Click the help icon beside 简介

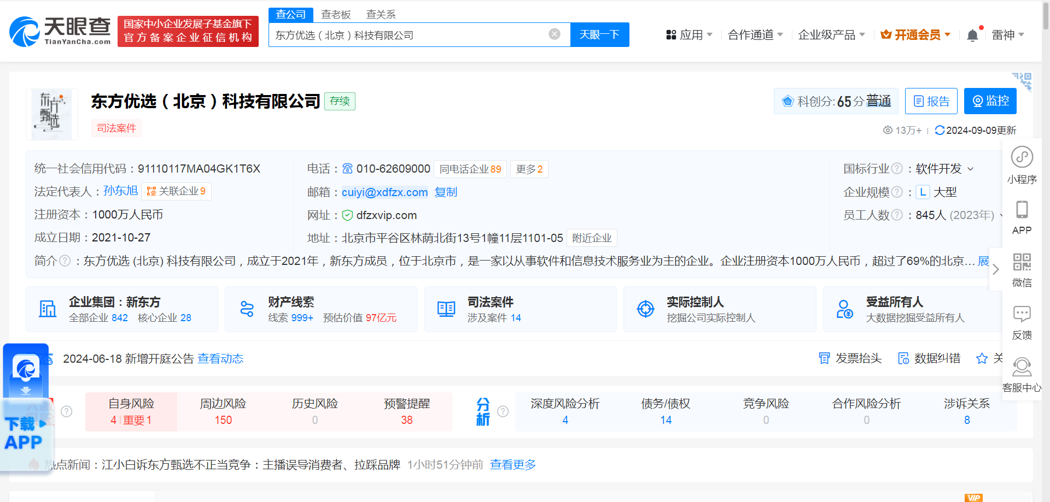click(65, 261)
